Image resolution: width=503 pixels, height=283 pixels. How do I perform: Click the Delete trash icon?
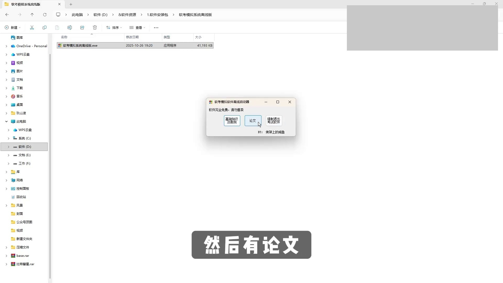click(x=95, y=28)
